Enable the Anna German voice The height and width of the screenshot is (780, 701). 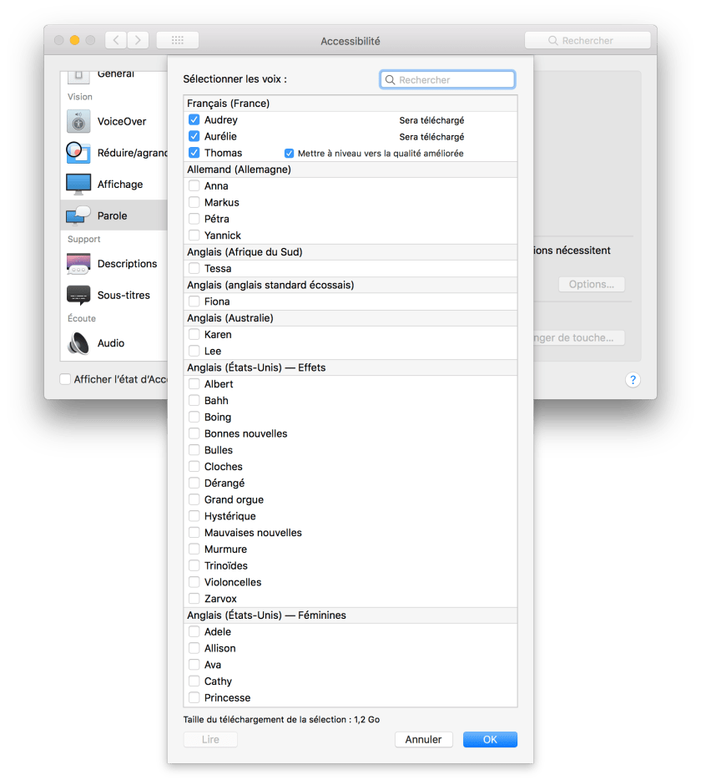(x=194, y=186)
